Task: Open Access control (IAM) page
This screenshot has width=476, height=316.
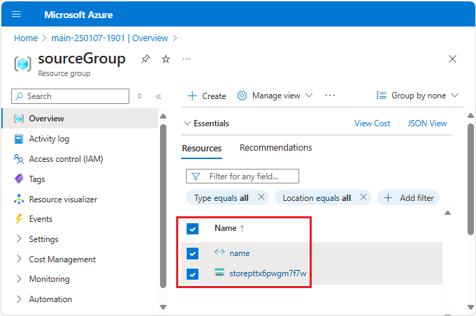Action: [66, 159]
